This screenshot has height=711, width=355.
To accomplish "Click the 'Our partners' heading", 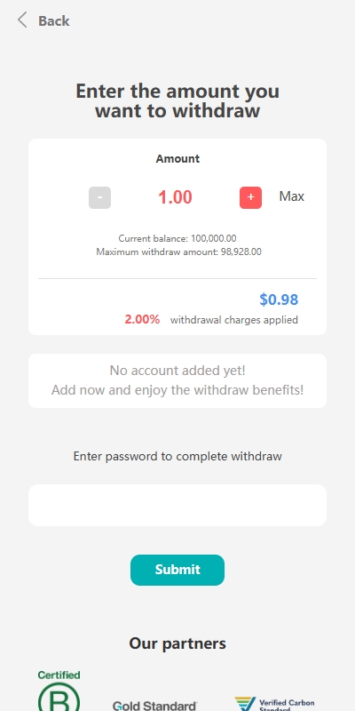I will (177, 643).
